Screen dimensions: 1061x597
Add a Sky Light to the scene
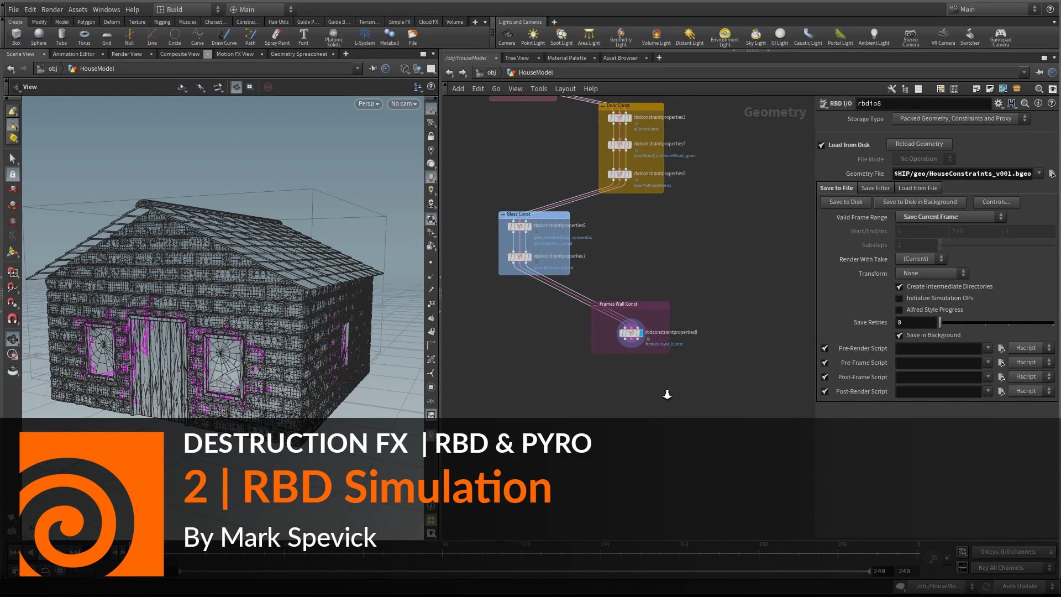755,35
